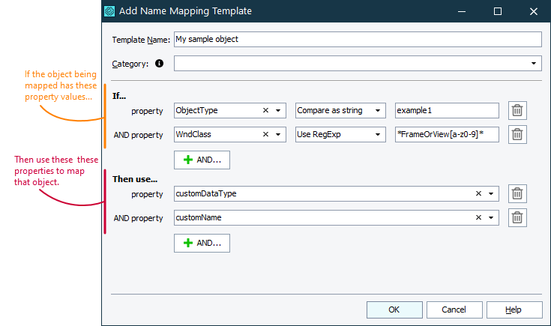Clear the ObjectType property selection
Viewport: 551px width, 326px height.
pyautogui.click(x=265, y=111)
